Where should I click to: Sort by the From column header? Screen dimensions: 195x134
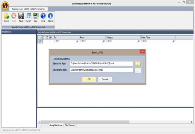point(92,38)
